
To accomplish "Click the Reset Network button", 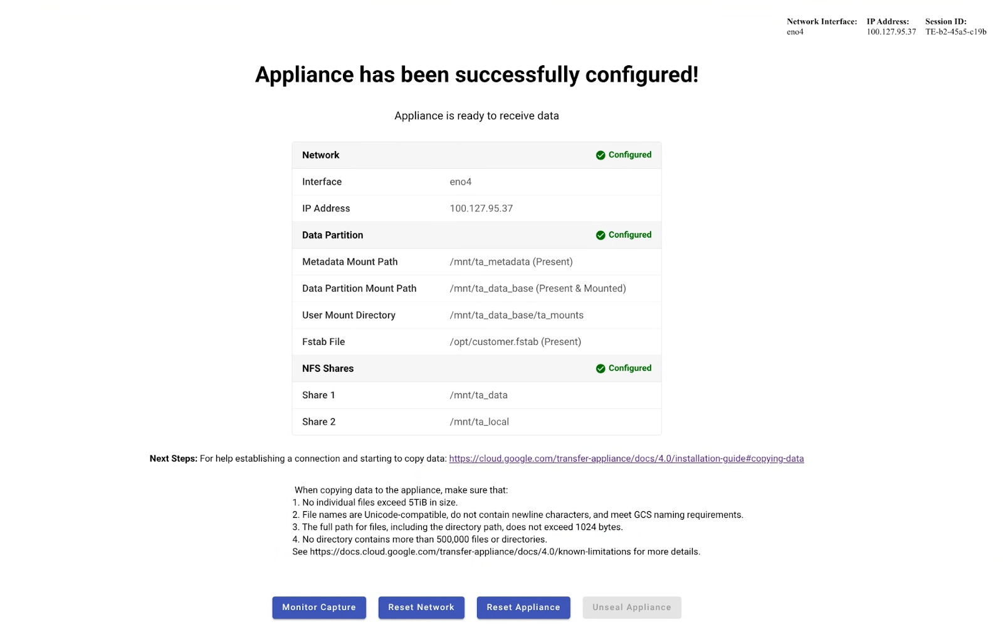I will 421,607.
